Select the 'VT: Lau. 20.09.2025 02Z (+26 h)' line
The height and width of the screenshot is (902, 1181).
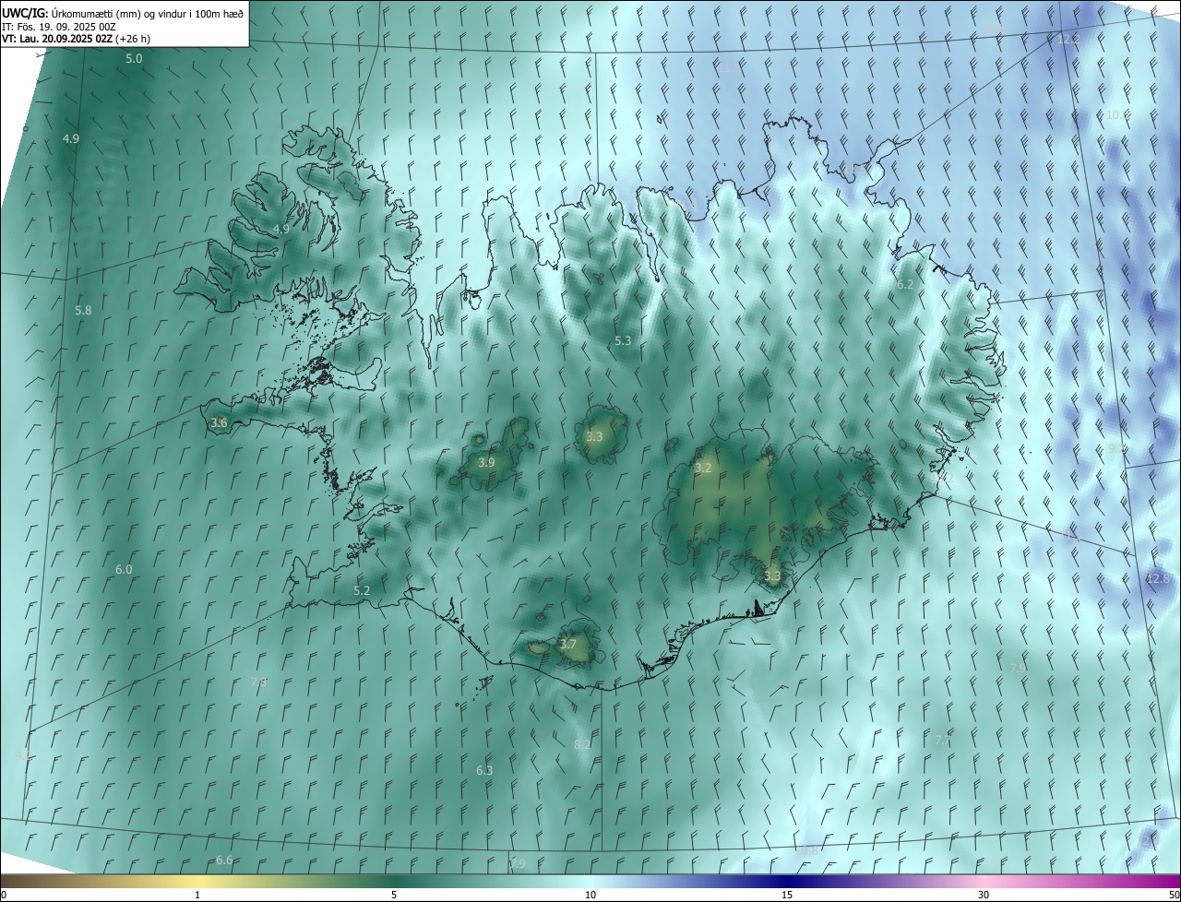coord(77,39)
